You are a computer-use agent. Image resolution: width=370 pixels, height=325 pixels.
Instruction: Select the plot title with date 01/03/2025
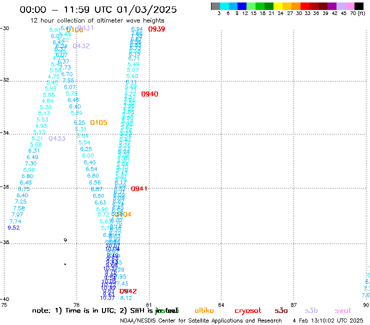(x=98, y=9)
